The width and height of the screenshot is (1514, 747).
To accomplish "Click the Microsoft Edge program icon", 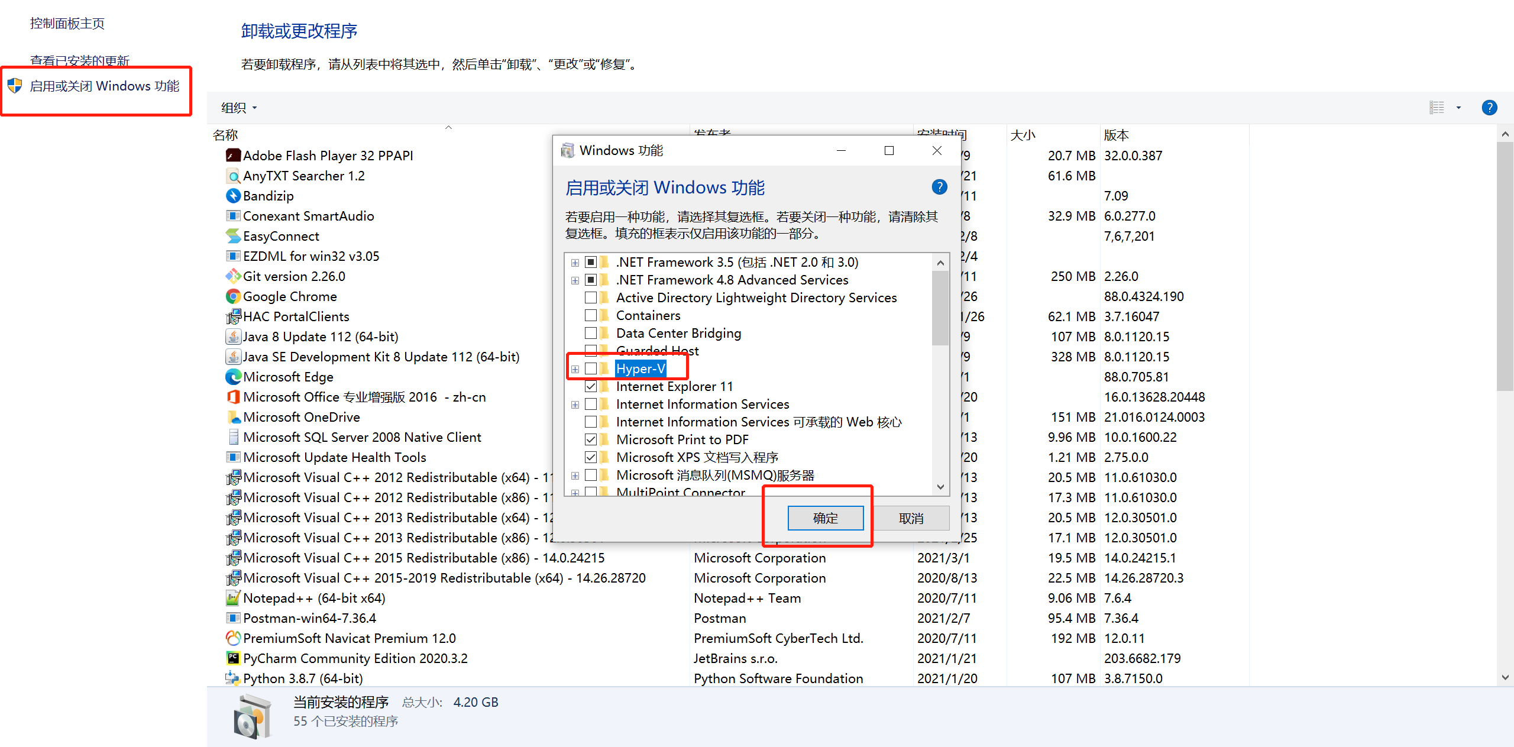I will coord(233,377).
